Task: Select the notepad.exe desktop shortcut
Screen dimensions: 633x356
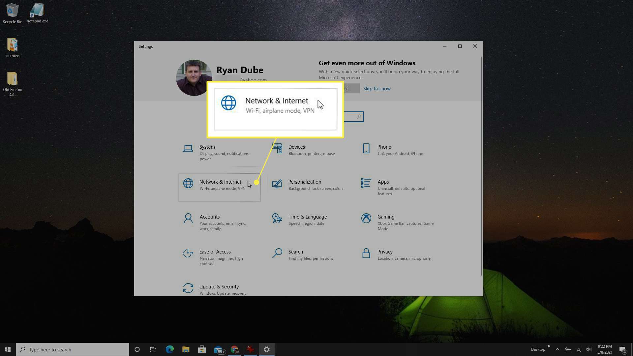Action: click(x=37, y=13)
